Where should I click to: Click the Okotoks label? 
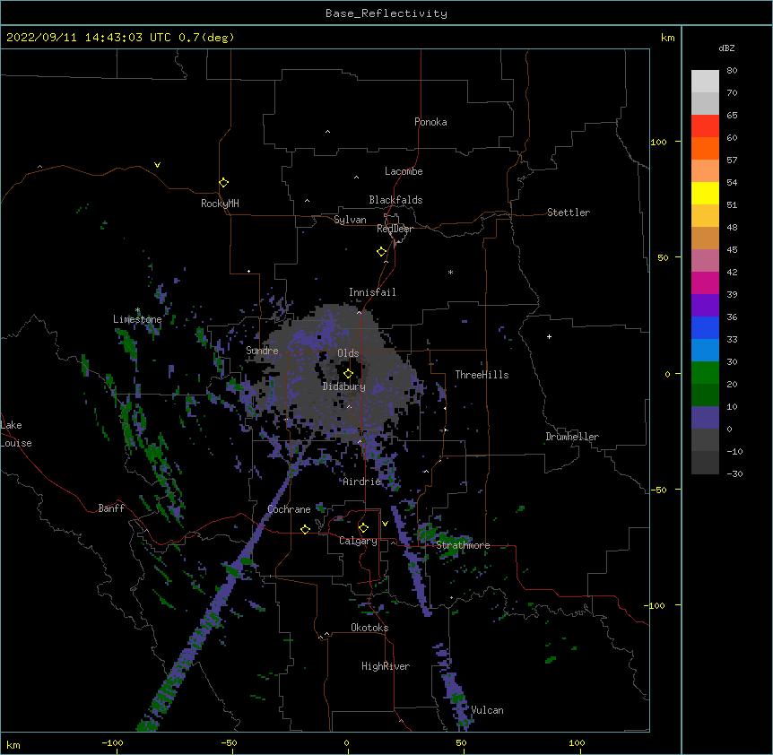click(369, 628)
